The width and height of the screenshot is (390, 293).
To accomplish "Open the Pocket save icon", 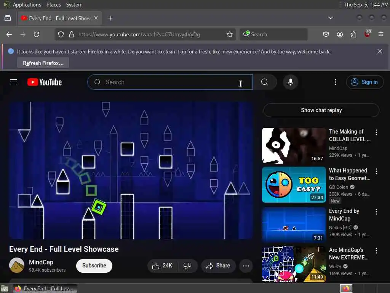I will tap(326, 34).
